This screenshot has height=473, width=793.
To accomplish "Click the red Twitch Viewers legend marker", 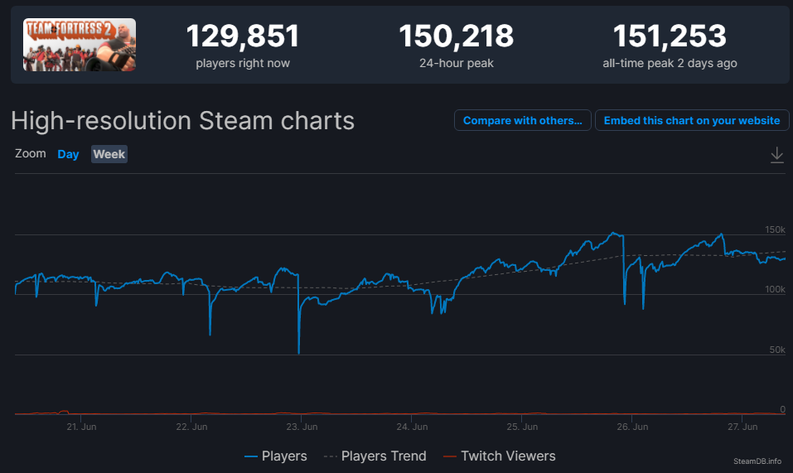I will pyautogui.click(x=450, y=456).
